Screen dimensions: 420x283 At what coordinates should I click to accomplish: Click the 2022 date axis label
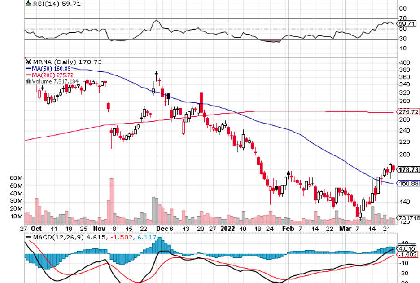[228, 228]
